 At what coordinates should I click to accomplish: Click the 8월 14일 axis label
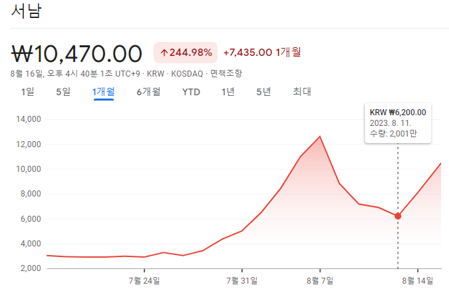pos(418,280)
